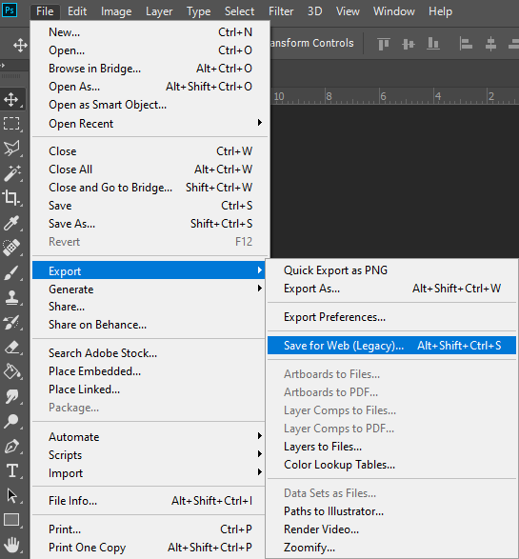Select the History Brush tool
Image resolution: width=519 pixels, height=559 pixels.
click(x=11, y=322)
